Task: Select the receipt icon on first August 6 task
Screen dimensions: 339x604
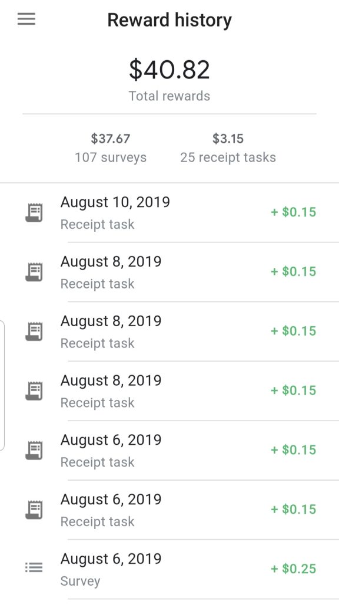Action: 34,450
